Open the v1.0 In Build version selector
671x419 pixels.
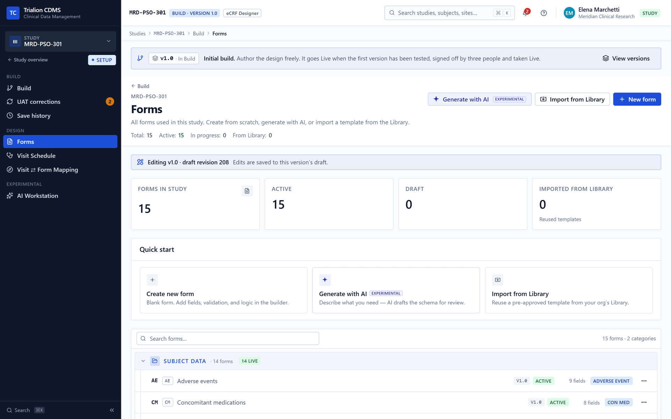(x=174, y=58)
